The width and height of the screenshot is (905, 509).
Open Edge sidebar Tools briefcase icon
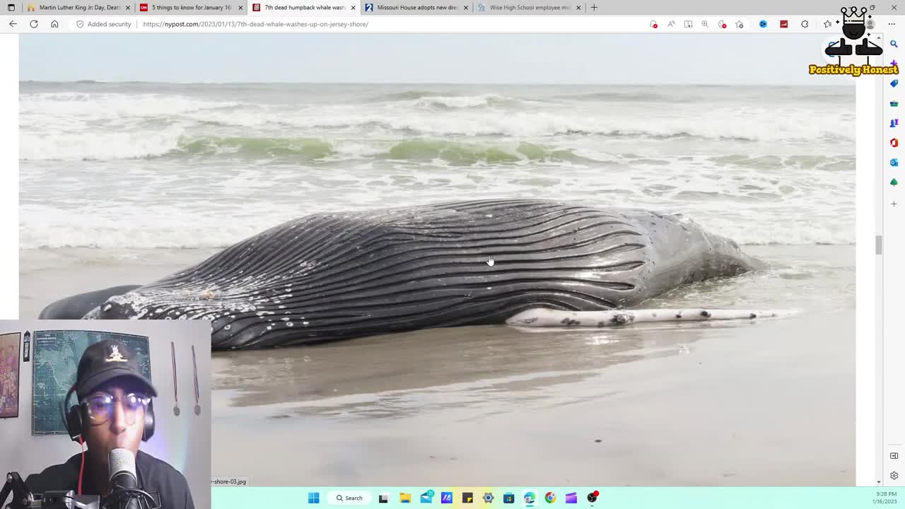[x=894, y=103]
